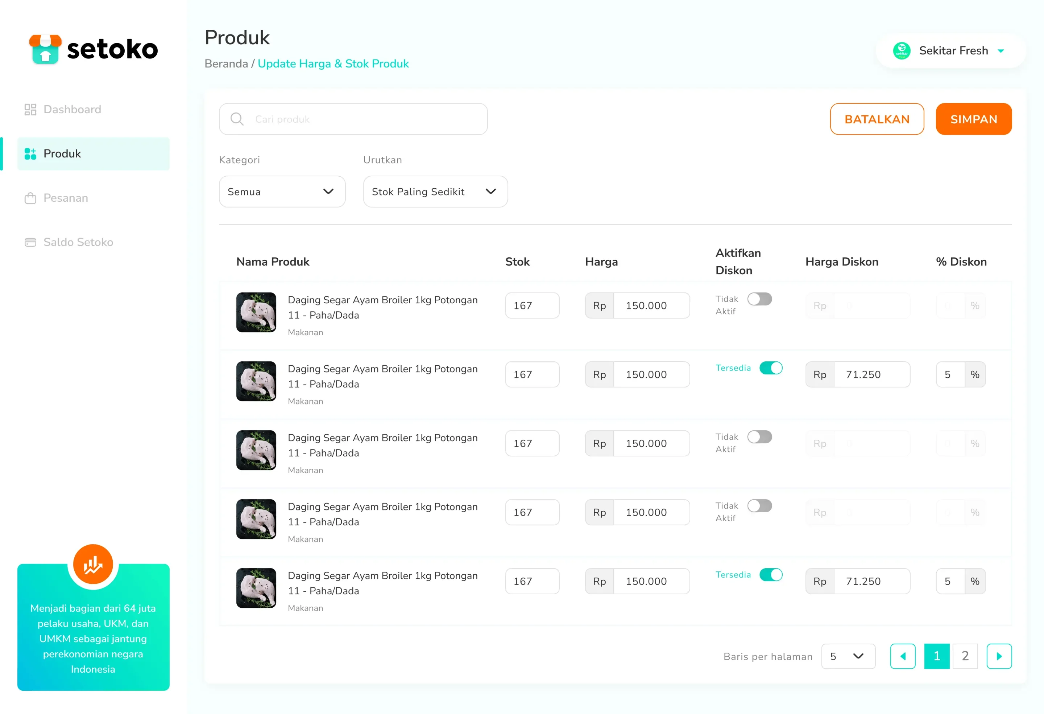Click the setoko logo

94,49
